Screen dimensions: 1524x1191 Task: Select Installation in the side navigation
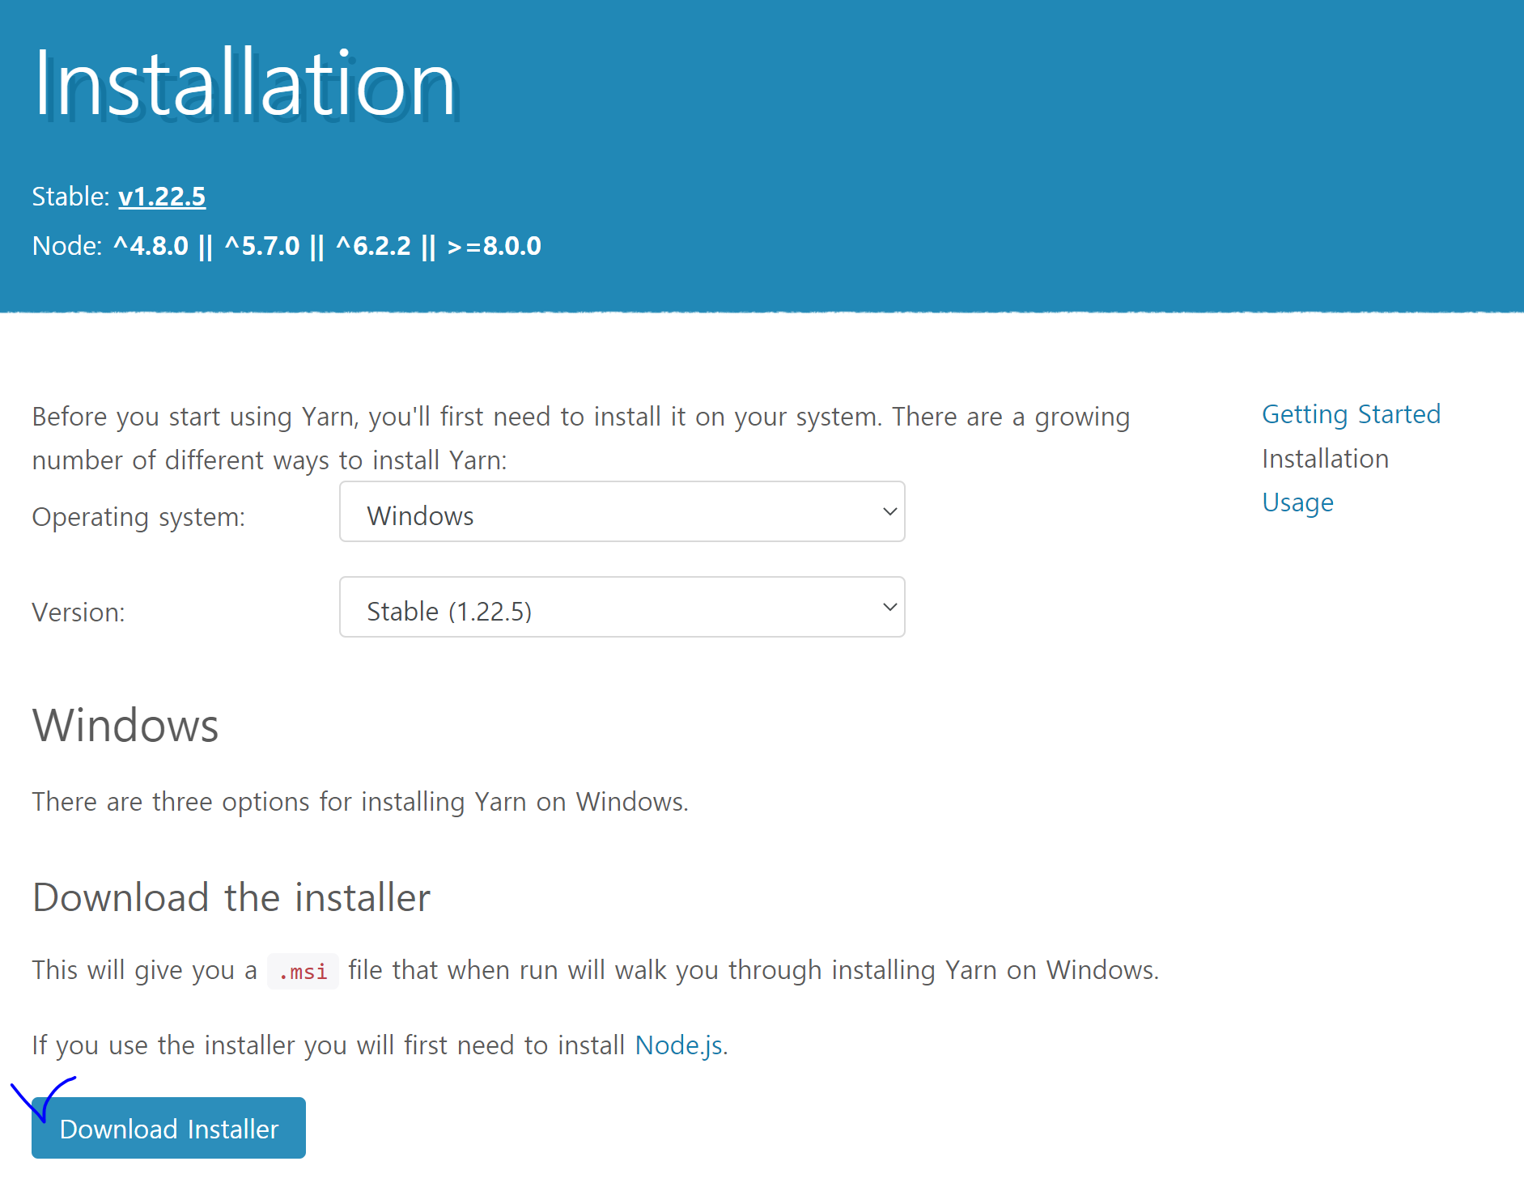[x=1325, y=459]
